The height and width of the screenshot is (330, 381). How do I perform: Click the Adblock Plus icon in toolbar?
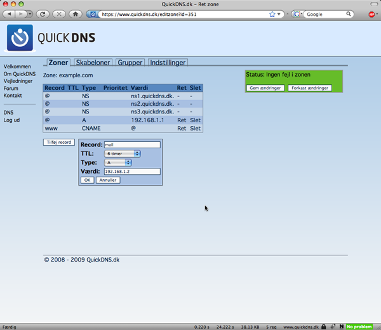click(x=371, y=13)
